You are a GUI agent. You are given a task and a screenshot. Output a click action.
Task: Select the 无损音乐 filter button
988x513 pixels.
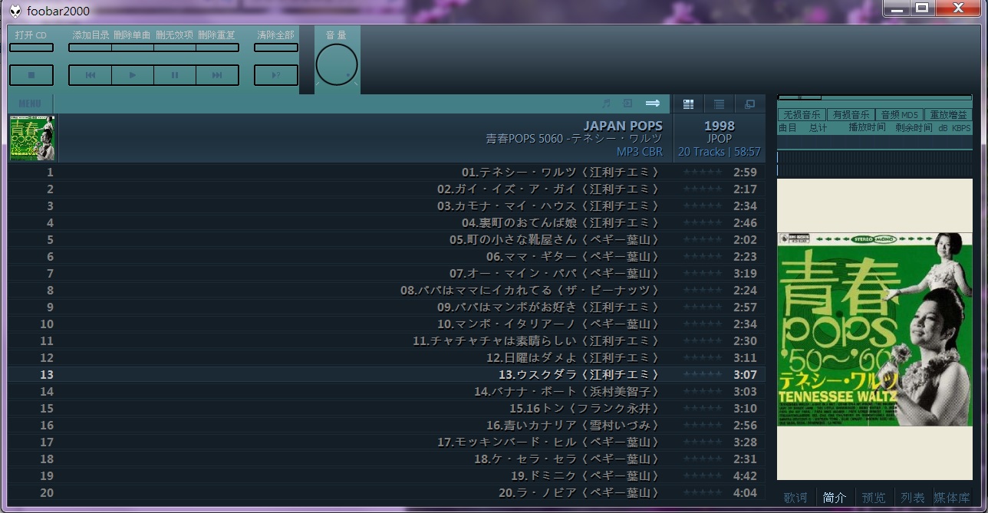coord(802,115)
